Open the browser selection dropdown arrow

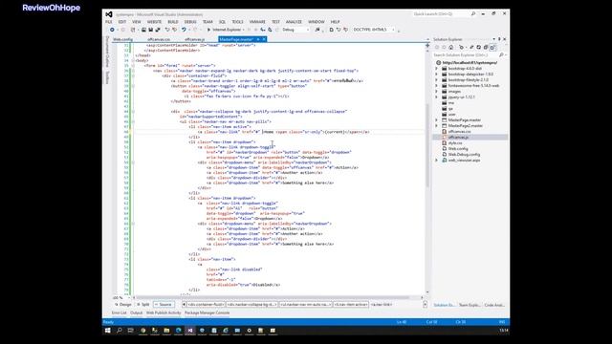coord(244,30)
